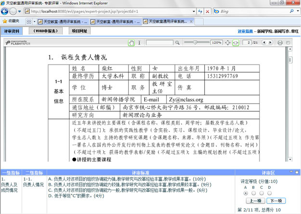301x214 pixels.
Task: Open document in new window icon
Action: (x=288, y=42)
